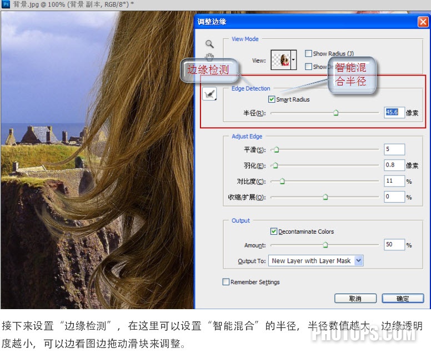Click the 羽化 feather slider handle
The width and height of the screenshot is (431, 358).
coord(275,165)
